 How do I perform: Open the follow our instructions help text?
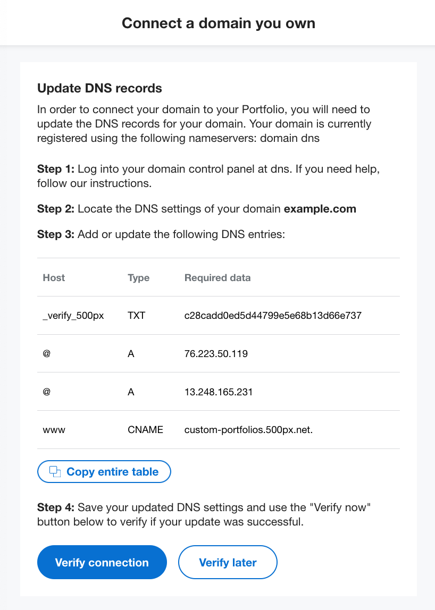[x=94, y=183]
